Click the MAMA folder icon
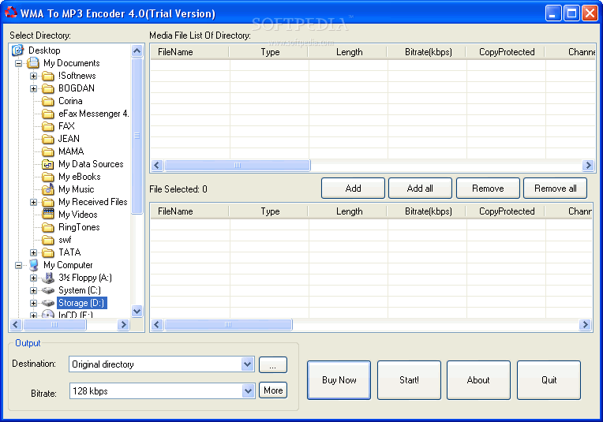Viewport: 603px width, 422px height. [48, 151]
